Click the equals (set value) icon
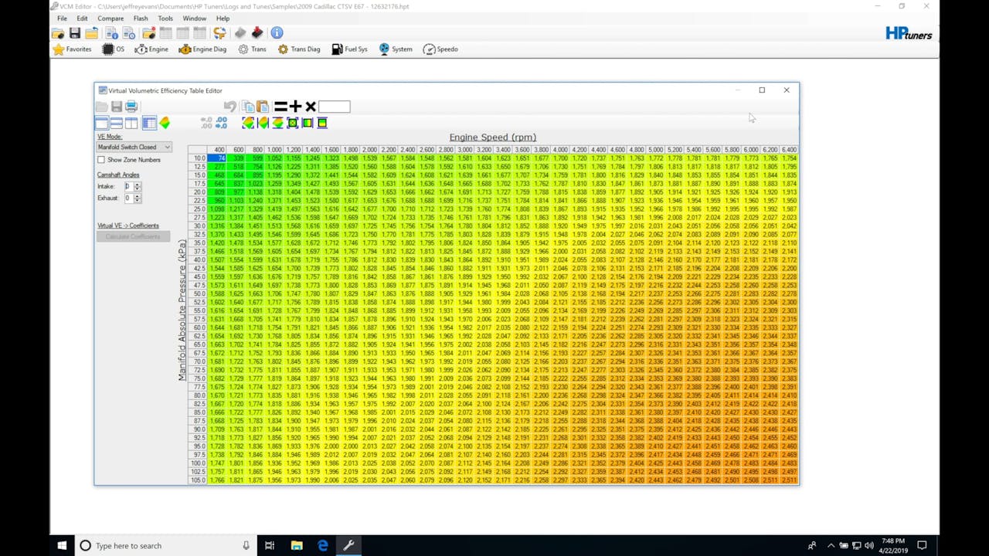 coord(280,107)
